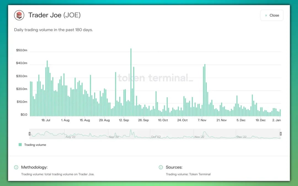The image size is (298, 186).
Task: Click the 26. Sep x-axis label
Action: 143,120
